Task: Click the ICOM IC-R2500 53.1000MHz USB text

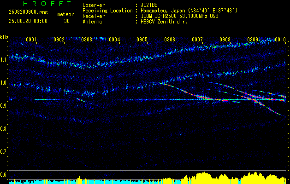Action: pos(179,16)
